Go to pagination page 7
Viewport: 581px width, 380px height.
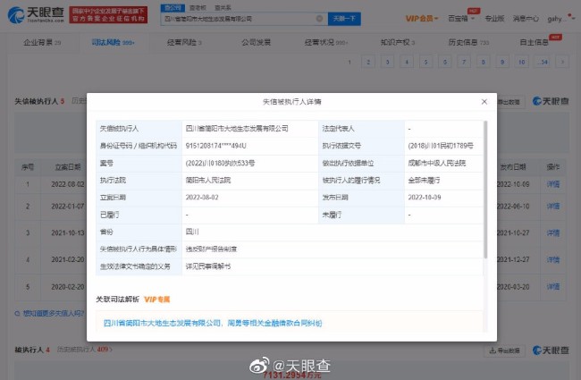click(464, 62)
